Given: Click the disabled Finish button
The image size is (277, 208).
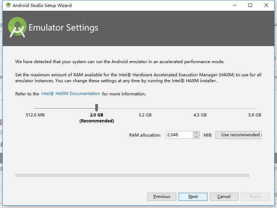Looking at the screenshot, I should (x=255, y=197).
